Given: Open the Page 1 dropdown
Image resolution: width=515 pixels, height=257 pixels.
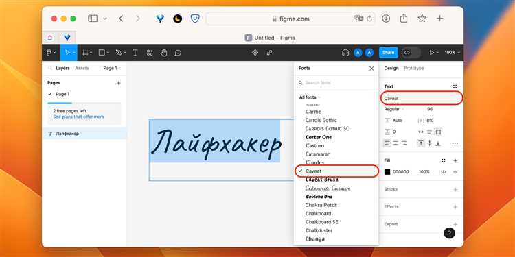Looking at the screenshot, I should pyautogui.click(x=112, y=68).
